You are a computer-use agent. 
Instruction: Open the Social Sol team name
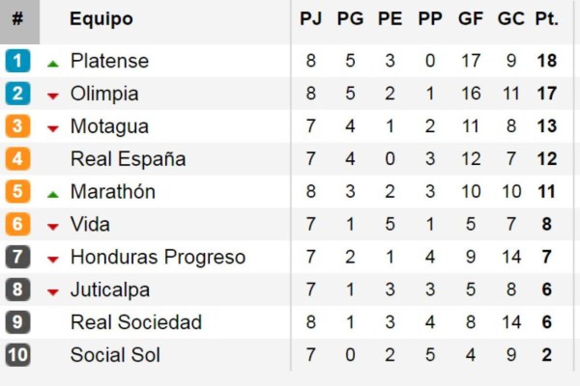(x=115, y=355)
